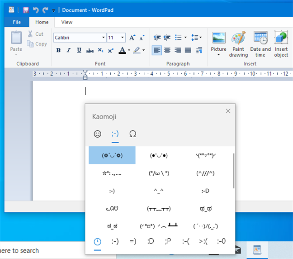Open the text color dropdown arrow
The height and width of the screenshot is (259, 293).
pyautogui.click(x=129, y=50)
